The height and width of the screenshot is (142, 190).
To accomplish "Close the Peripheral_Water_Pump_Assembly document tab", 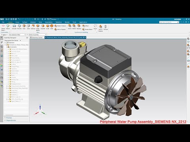I will [85, 37].
